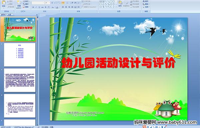Open the font name dropdown
Screen dimensions: 200x128
pyautogui.click(x=44, y=3)
